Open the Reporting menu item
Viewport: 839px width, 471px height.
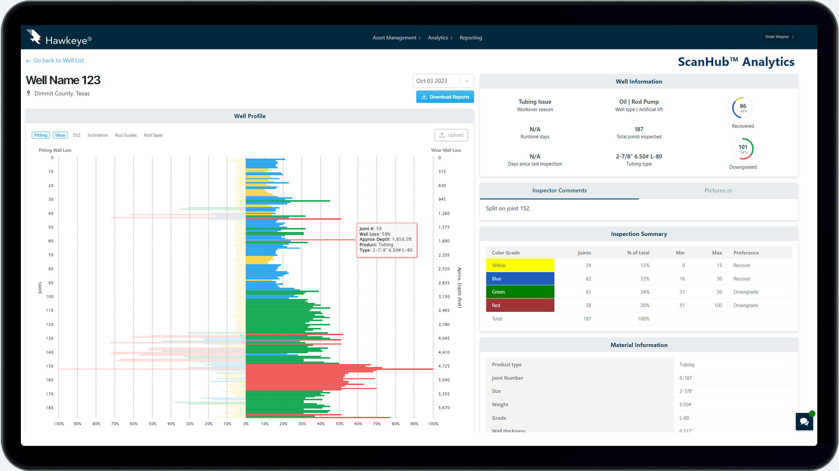[x=471, y=38]
